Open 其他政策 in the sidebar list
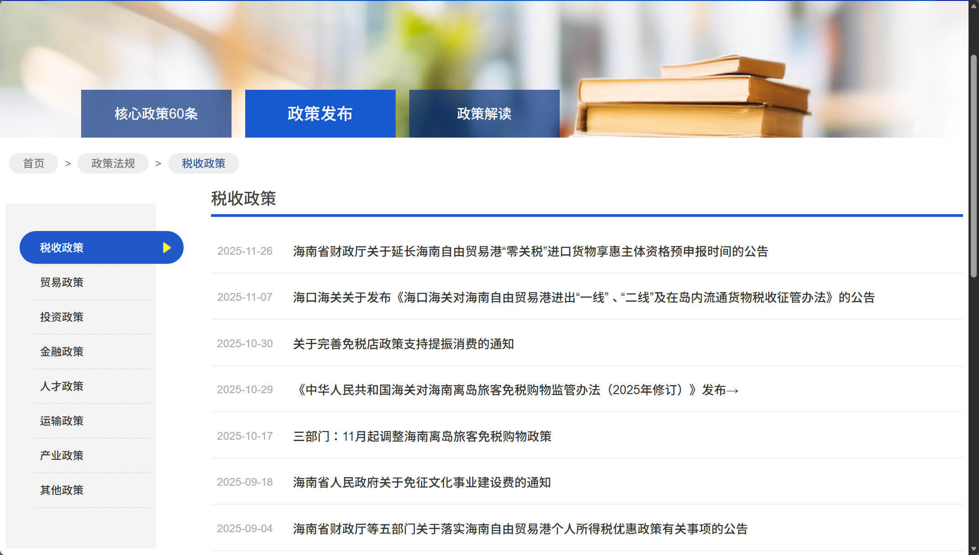Image resolution: width=979 pixels, height=555 pixels. pyautogui.click(x=62, y=490)
